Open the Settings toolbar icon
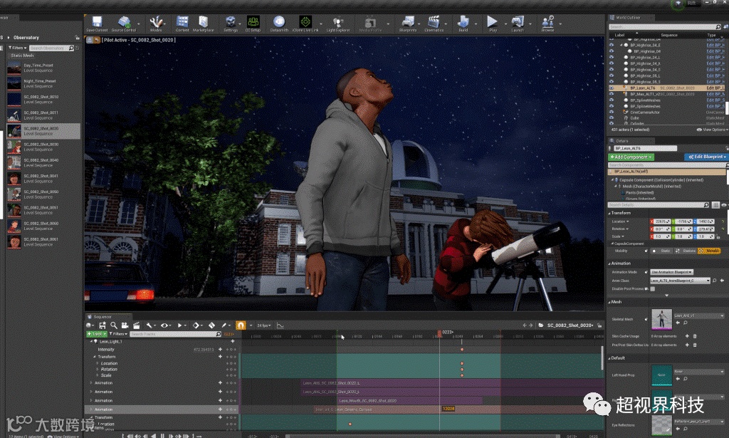The height and width of the screenshot is (438, 729). [x=230, y=22]
